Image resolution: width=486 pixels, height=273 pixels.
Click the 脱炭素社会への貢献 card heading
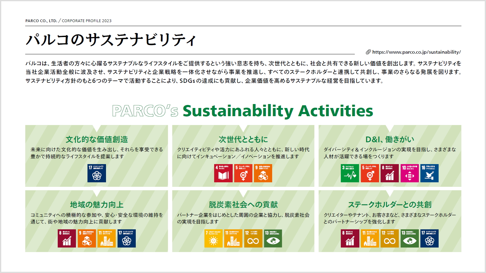coord(243,205)
